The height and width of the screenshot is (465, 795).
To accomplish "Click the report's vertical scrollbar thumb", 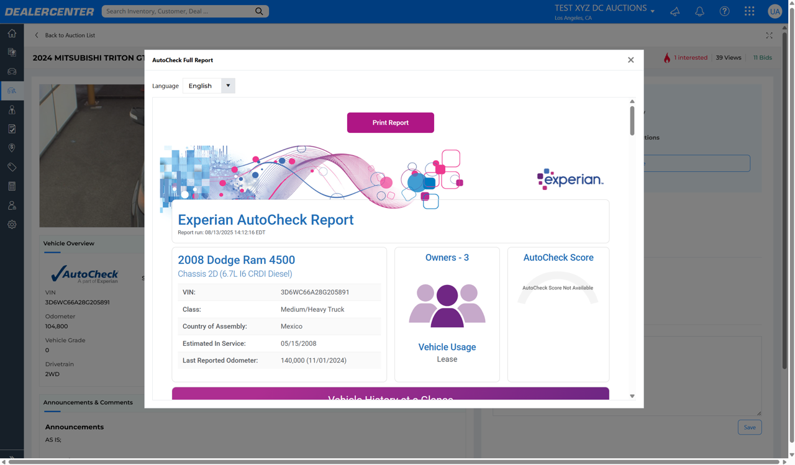I will point(632,120).
